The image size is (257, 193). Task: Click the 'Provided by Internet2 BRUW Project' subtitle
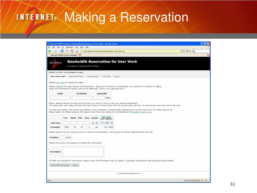(x=83, y=66)
